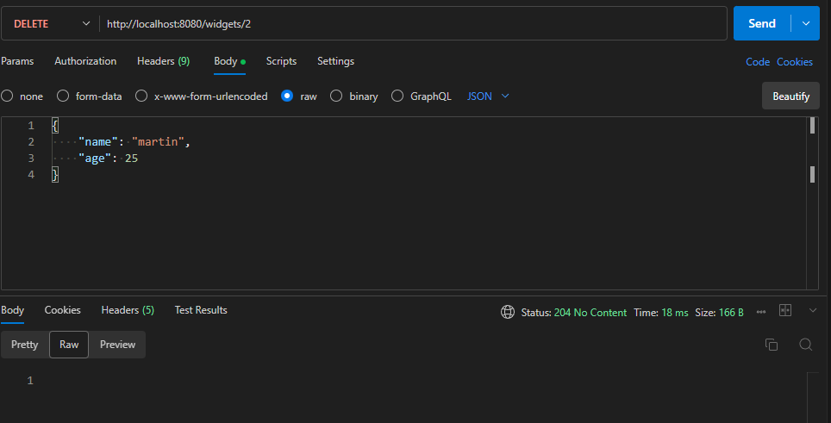Select the form-data radio option

63,96
